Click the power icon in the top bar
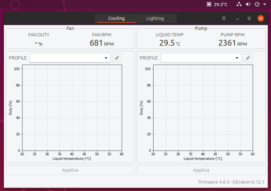This screenshot has width=271, height=191. [257, 4]
